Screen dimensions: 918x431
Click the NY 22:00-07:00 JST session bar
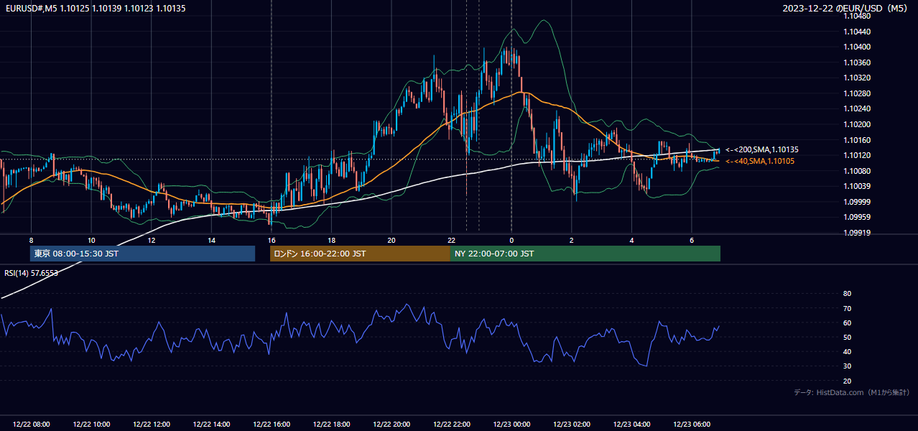pos(585,254)
